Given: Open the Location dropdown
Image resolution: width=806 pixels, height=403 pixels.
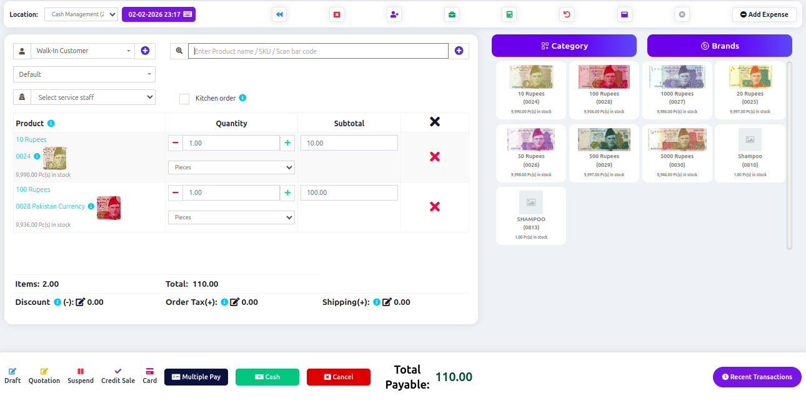Looking at the screenshot, I should tap(81, 14).
